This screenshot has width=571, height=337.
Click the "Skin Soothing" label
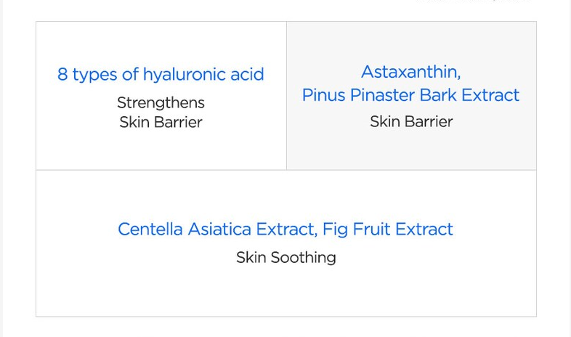[286, 258]
